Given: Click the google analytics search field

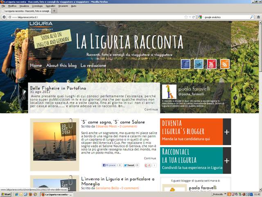Looking at the screenshot, I should 226,17.
